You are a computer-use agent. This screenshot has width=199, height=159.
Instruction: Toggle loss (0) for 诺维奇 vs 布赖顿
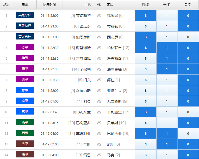coord(188,26)
